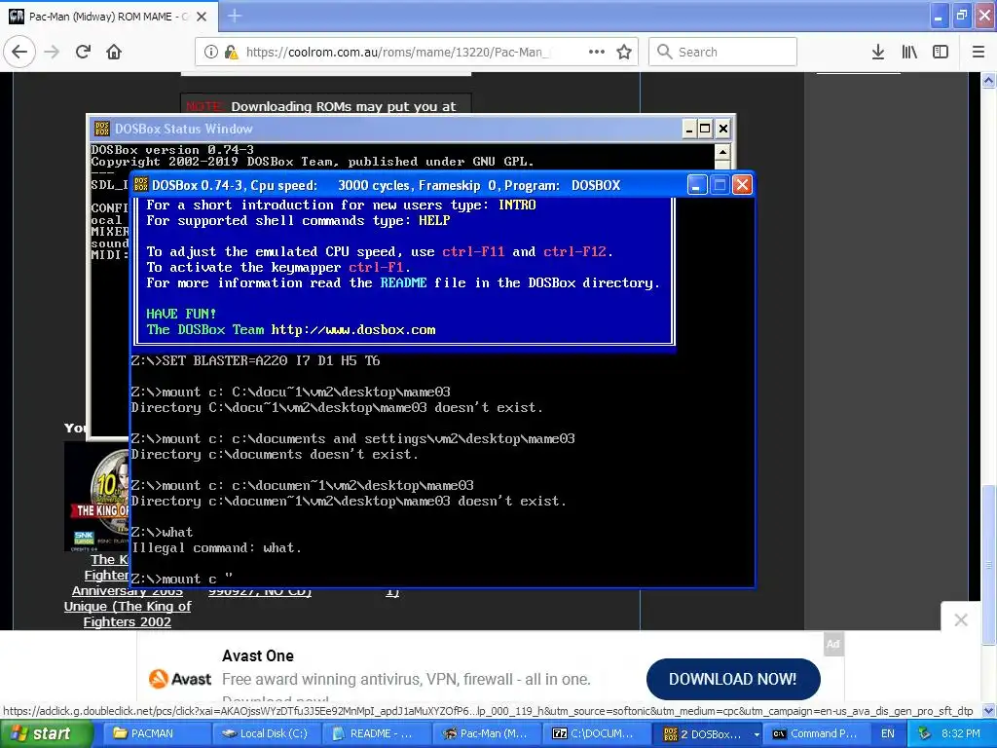Close the DOSBox Status Window
Viewport: 997px width, 748px height.
[x=723, y=130]
